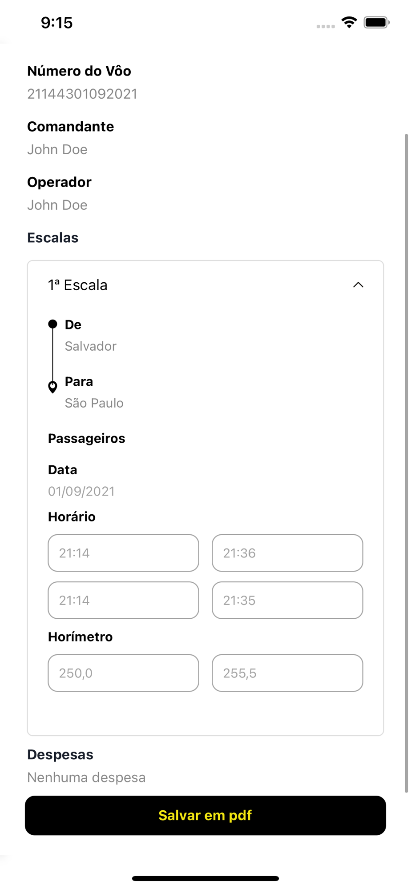The image size is (411, 889).
Task: Select the 250,0 Horímetro field
Action: (123, 673)
